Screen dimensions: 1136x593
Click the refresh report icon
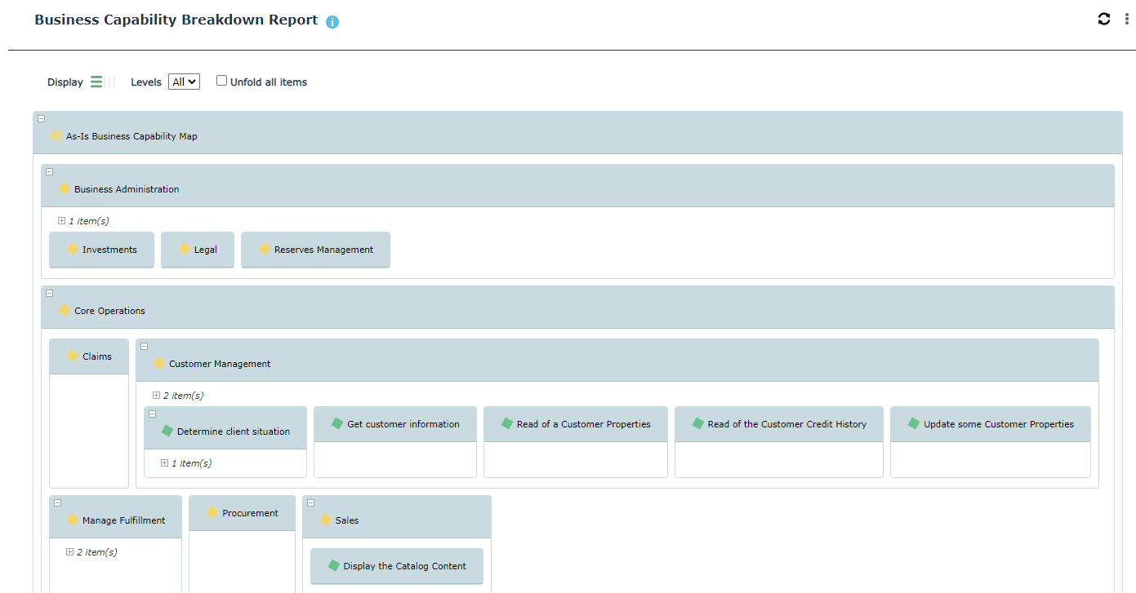[x=1104, y=19]
